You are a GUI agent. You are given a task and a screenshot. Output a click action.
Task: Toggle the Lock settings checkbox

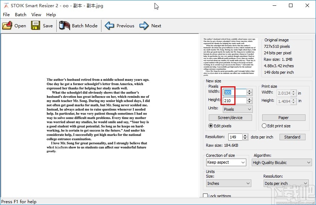(205, 196)
